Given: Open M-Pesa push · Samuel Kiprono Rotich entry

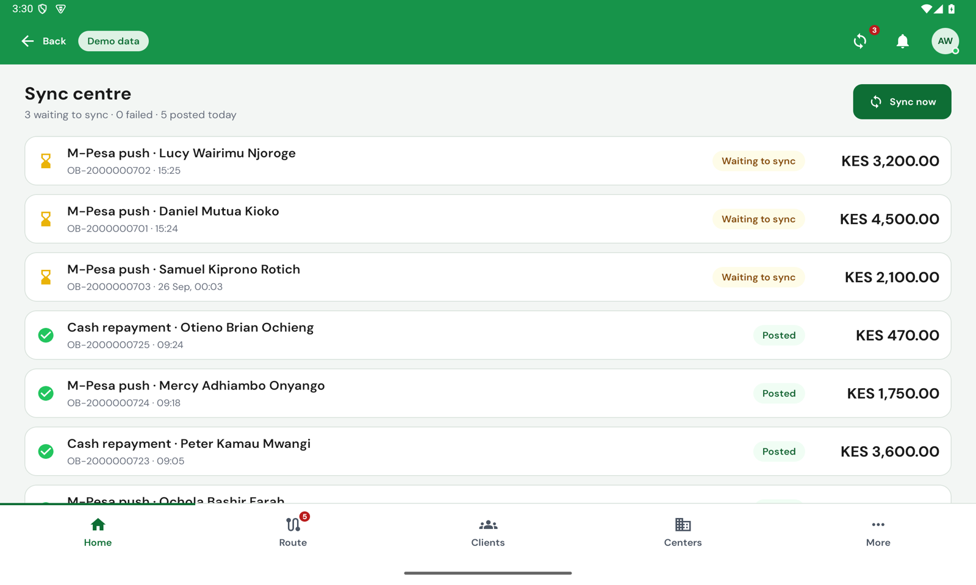Looking at the screenshot, I should point(488,277).
